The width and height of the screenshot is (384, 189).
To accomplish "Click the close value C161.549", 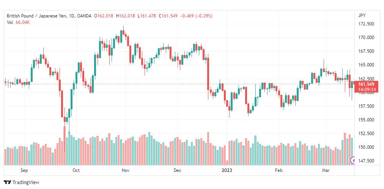I will click(168, 16).
